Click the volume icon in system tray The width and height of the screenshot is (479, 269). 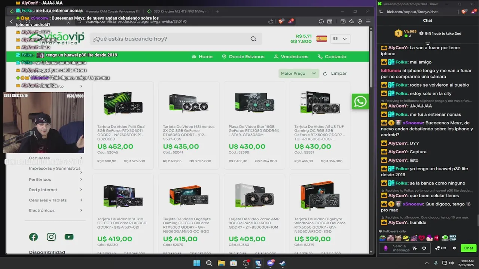[x=451, y=263]
